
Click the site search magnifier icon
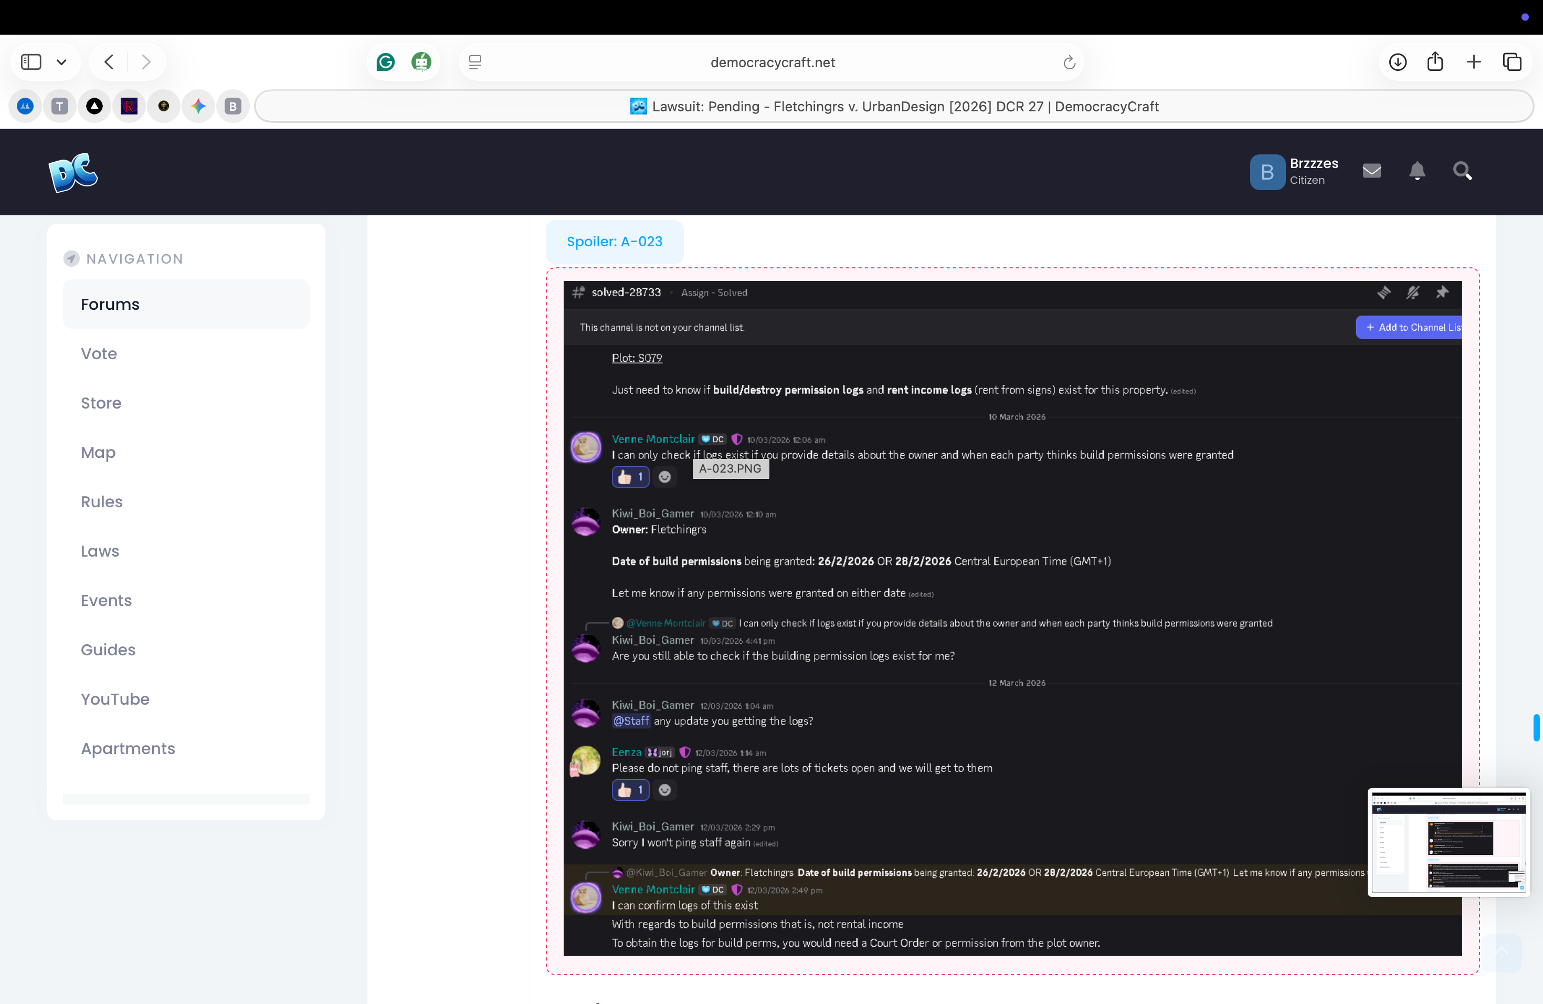1463,171
